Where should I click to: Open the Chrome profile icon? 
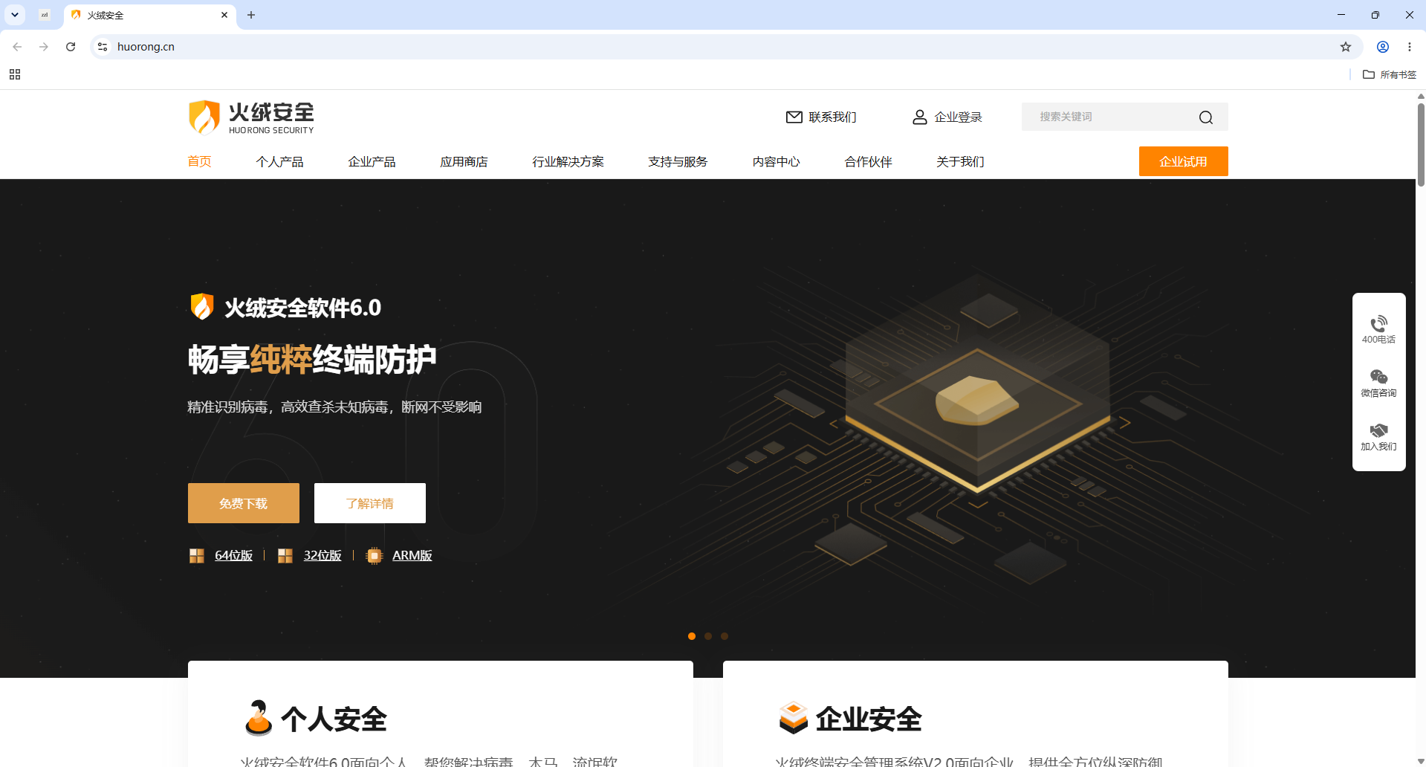[1383, 47]
